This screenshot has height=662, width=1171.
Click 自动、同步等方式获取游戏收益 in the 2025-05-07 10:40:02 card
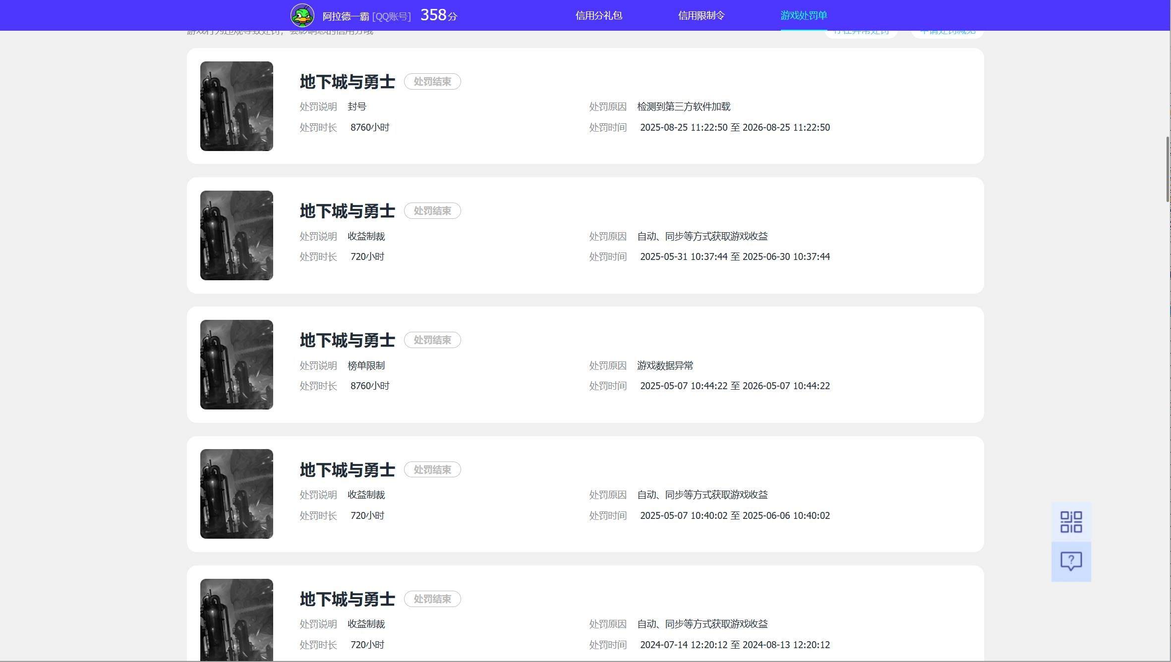pos(703,495)
